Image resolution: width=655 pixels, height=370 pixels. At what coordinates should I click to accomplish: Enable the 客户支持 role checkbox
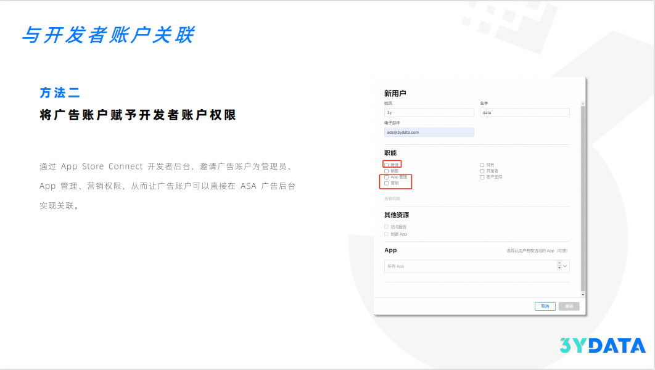coord(482,177)
